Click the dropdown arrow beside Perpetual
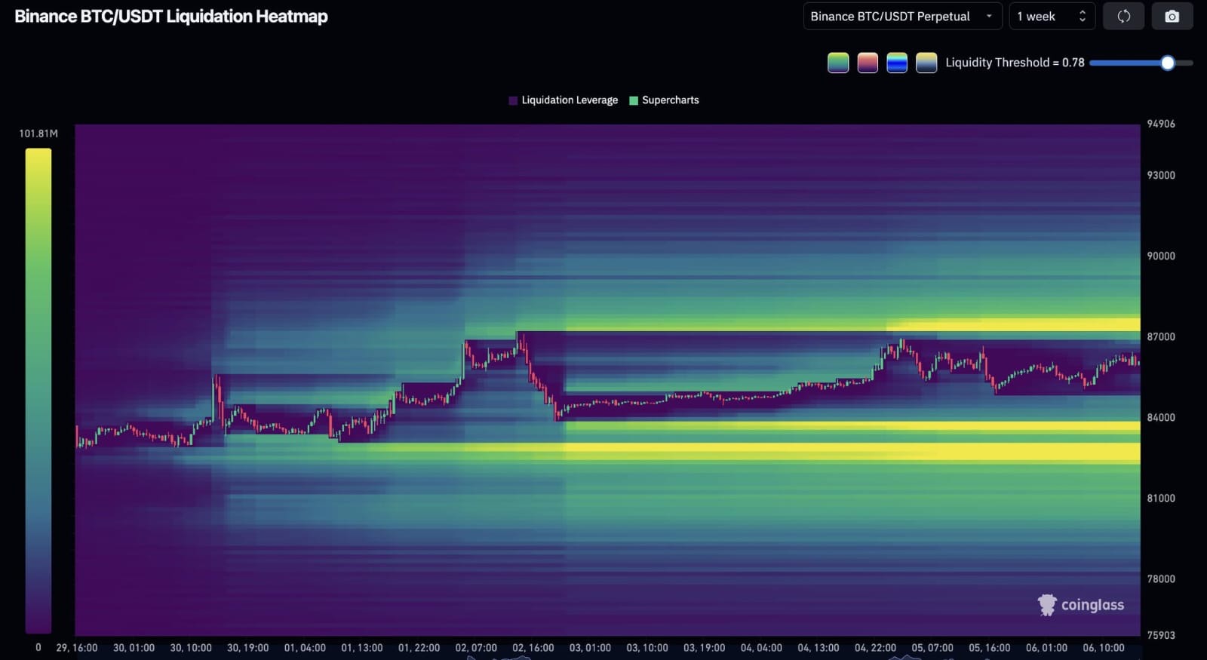This screenshot has height=660, width=1207. tap(989, 17)
